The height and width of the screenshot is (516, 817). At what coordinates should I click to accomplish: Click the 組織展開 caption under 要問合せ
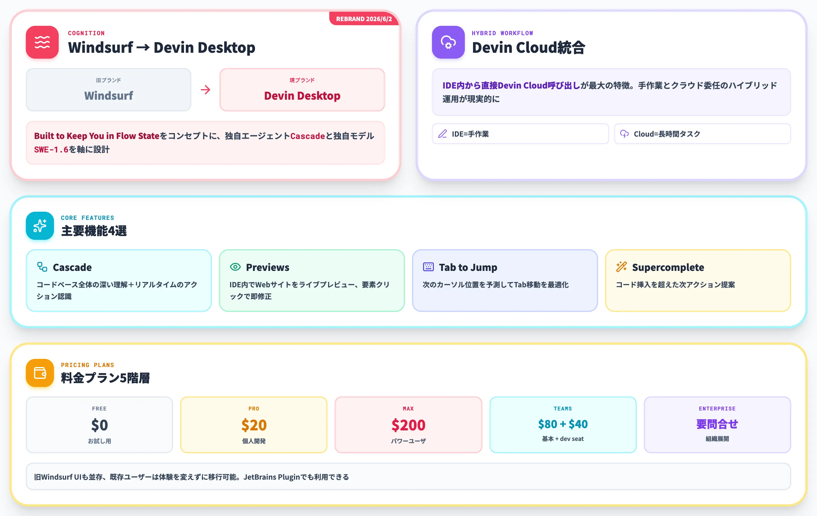pos(717,439)
